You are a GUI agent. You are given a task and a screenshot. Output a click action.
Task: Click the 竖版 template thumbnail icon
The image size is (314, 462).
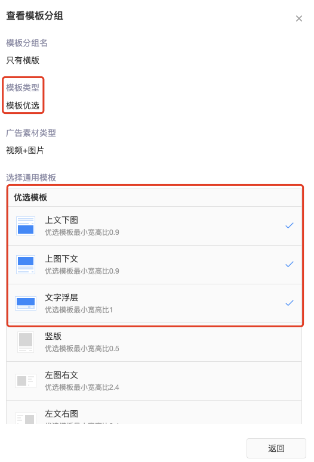pos(26,342)
